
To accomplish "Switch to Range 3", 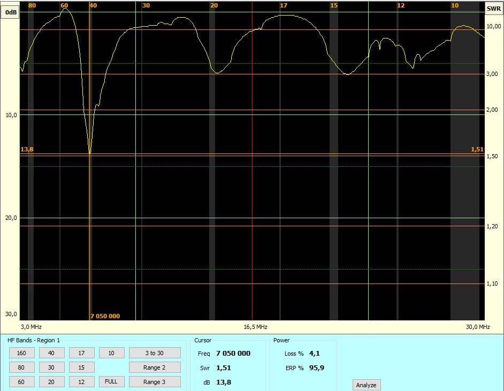I will pos(155,382).
